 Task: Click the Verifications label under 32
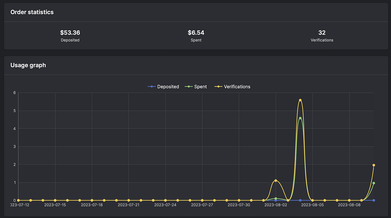coord(322,40)
